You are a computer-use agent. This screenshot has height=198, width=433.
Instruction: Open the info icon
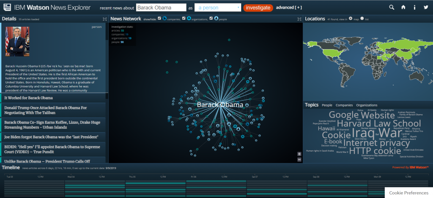pyautogui.click(x=414, y=7)
